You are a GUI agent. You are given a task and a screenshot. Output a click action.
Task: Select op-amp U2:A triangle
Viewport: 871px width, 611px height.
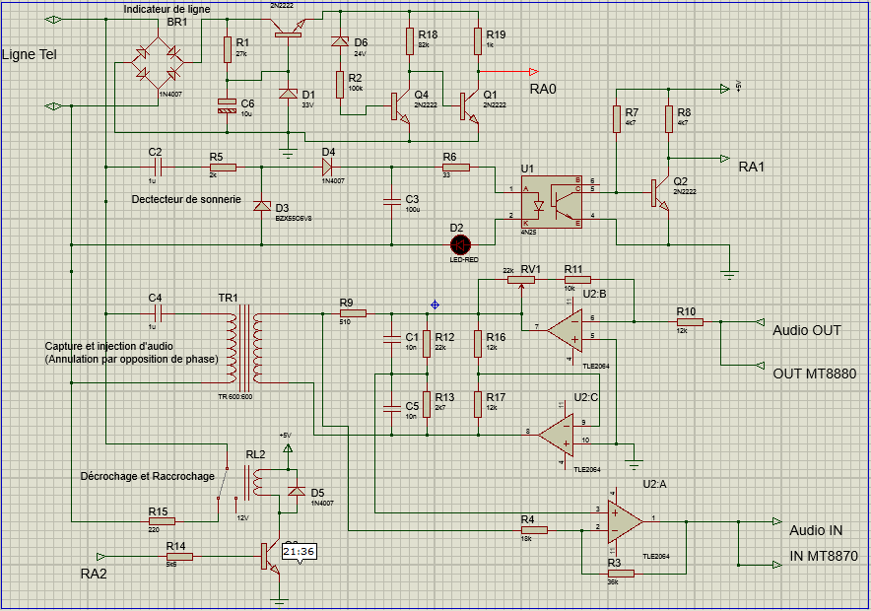pos(625,521)
